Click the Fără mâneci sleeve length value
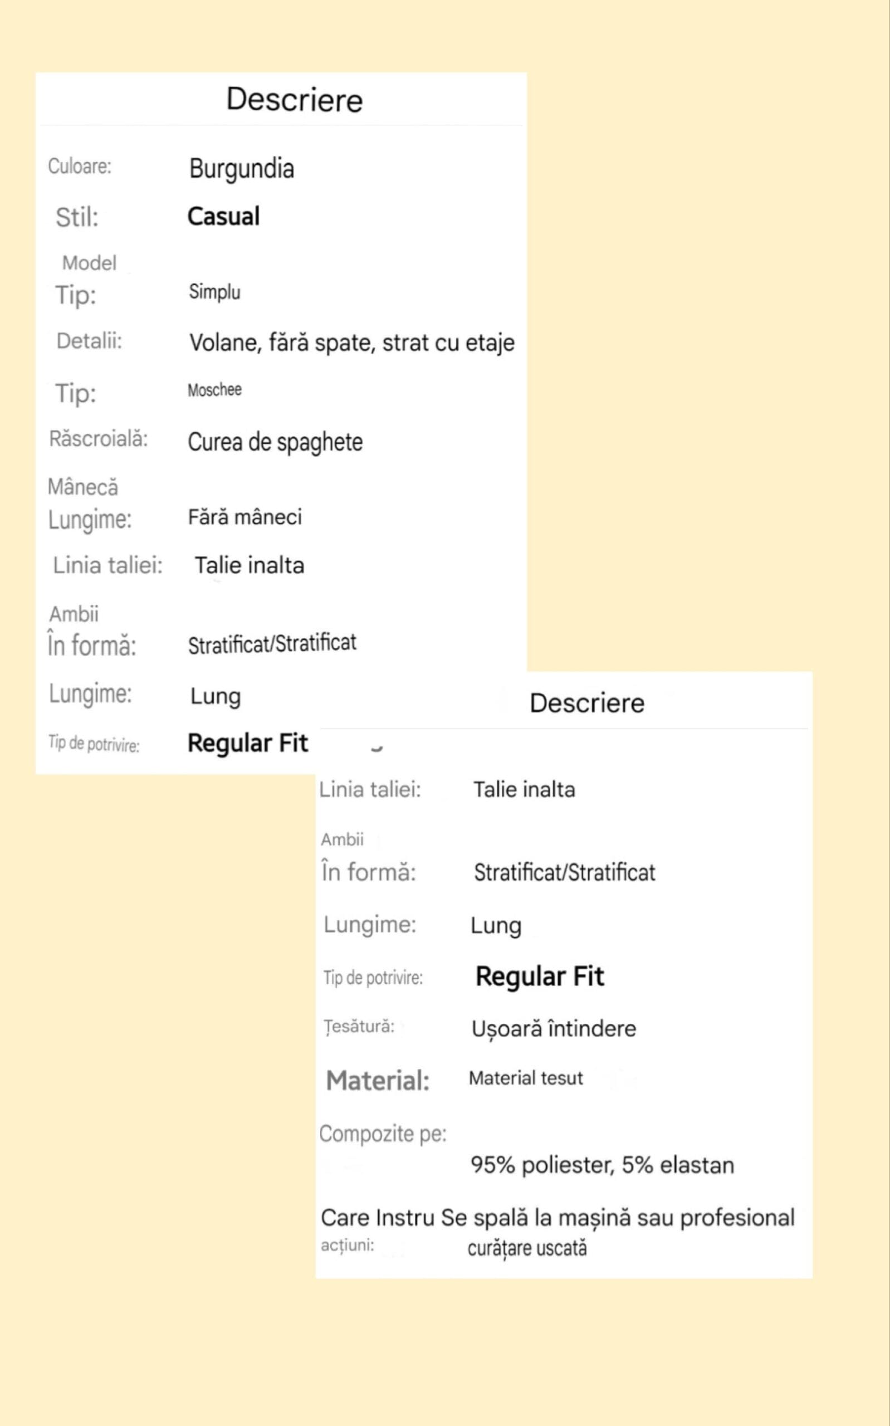The height and width of the screenshot is (1426, 890). point(245,517)
